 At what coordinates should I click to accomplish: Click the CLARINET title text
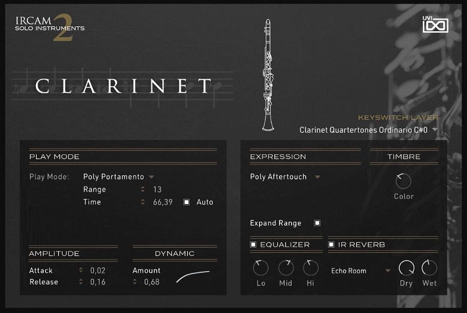124,86
